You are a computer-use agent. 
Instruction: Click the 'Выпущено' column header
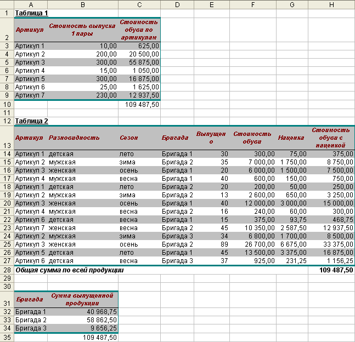coord(211,138)
